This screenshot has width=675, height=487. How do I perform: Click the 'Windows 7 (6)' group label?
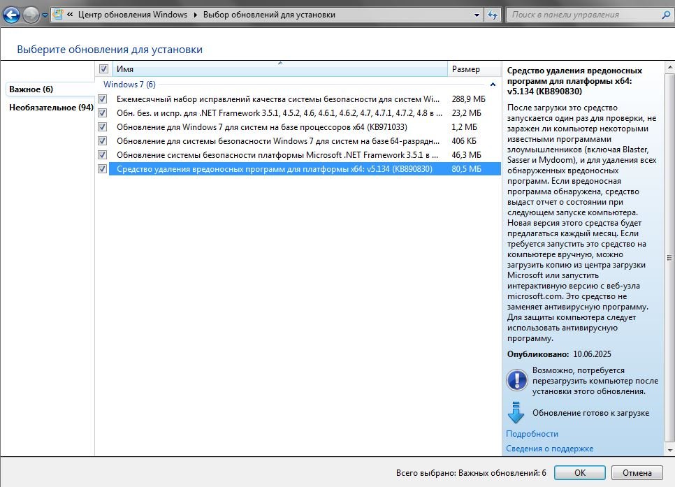[x=129, y=85]
